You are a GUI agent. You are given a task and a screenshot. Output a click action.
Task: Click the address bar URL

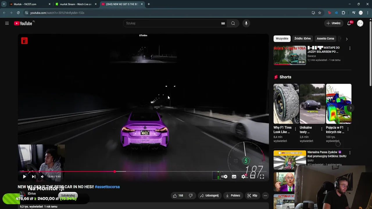click(57, 13)
